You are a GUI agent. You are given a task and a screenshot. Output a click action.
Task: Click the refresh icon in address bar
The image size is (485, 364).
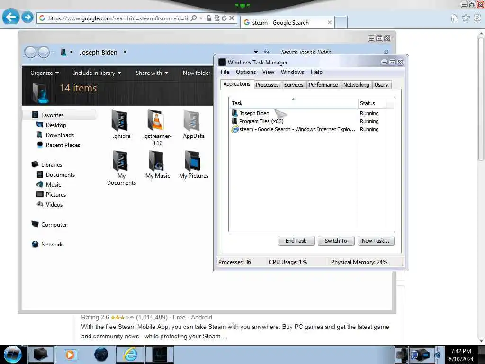click(x=224, y=18)
